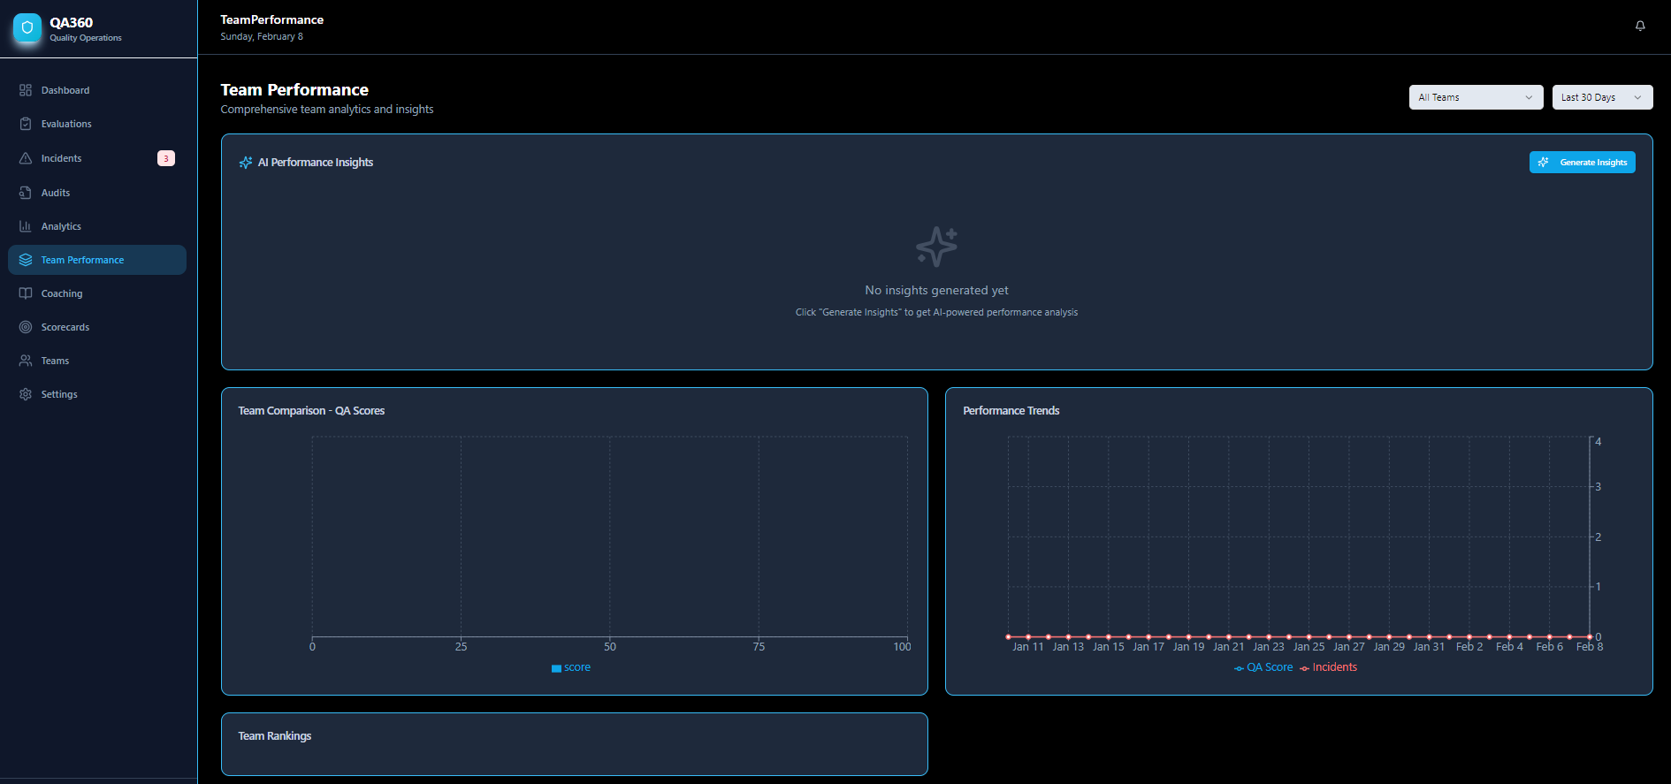
Task: Click the Scorecards target icon
Action: point(26,327)
